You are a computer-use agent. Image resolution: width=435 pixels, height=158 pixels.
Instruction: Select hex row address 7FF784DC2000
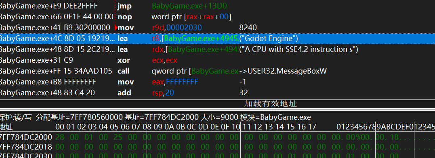click(26, 137)
